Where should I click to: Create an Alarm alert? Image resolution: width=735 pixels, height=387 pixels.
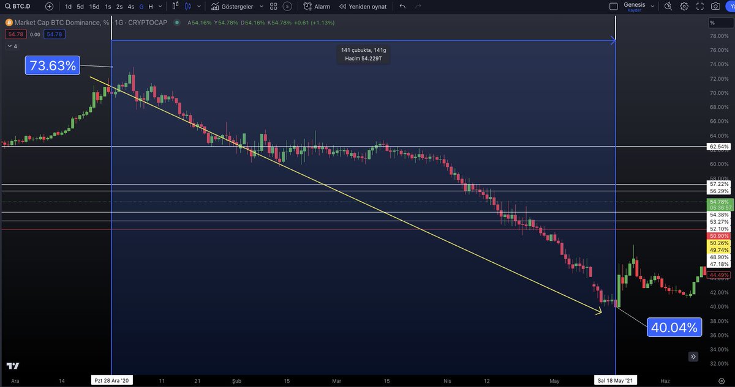(317, 6)
